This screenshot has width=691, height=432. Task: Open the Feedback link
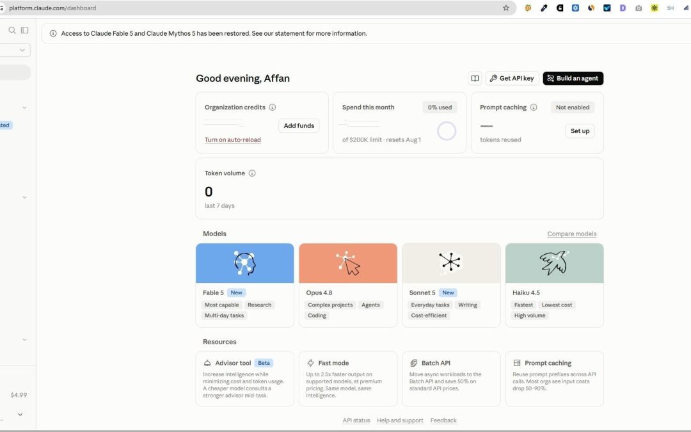pos(443,420)
